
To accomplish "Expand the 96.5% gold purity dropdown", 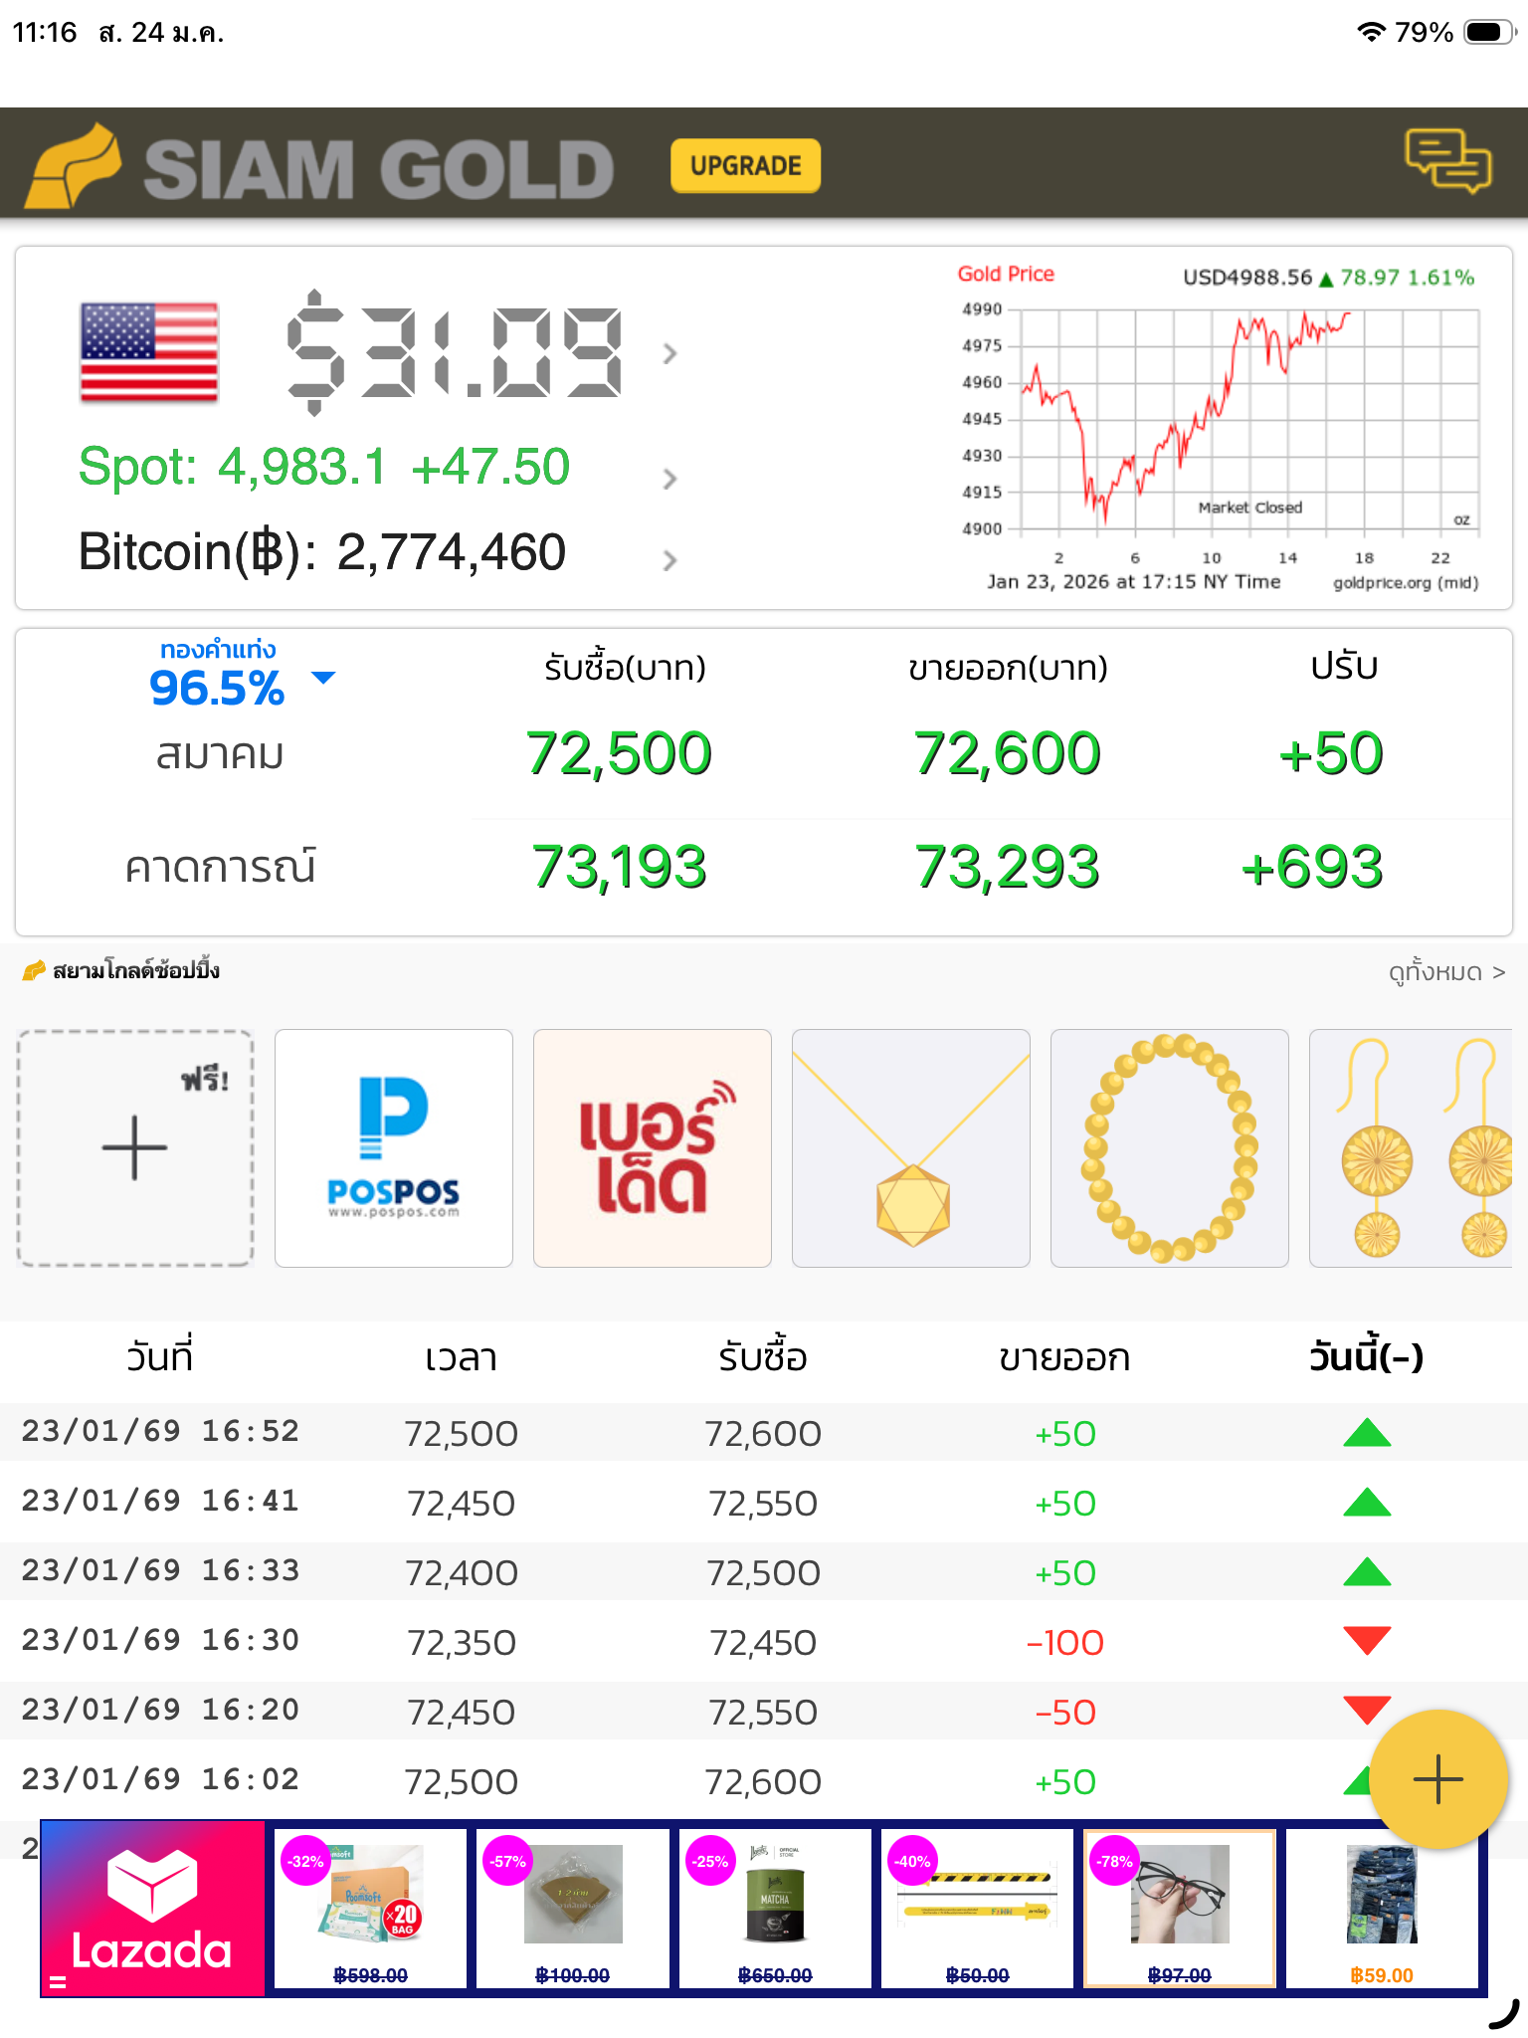I will [323, 679].
